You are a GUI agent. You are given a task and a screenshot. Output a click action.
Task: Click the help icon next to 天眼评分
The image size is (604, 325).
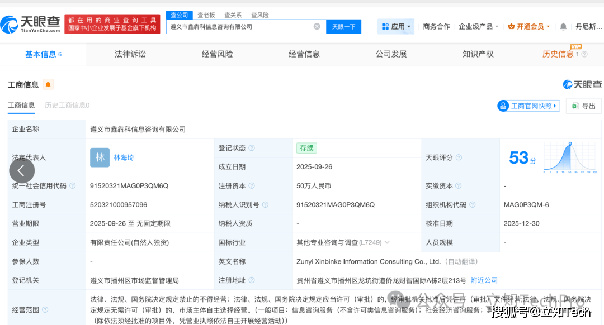point(459,157)
